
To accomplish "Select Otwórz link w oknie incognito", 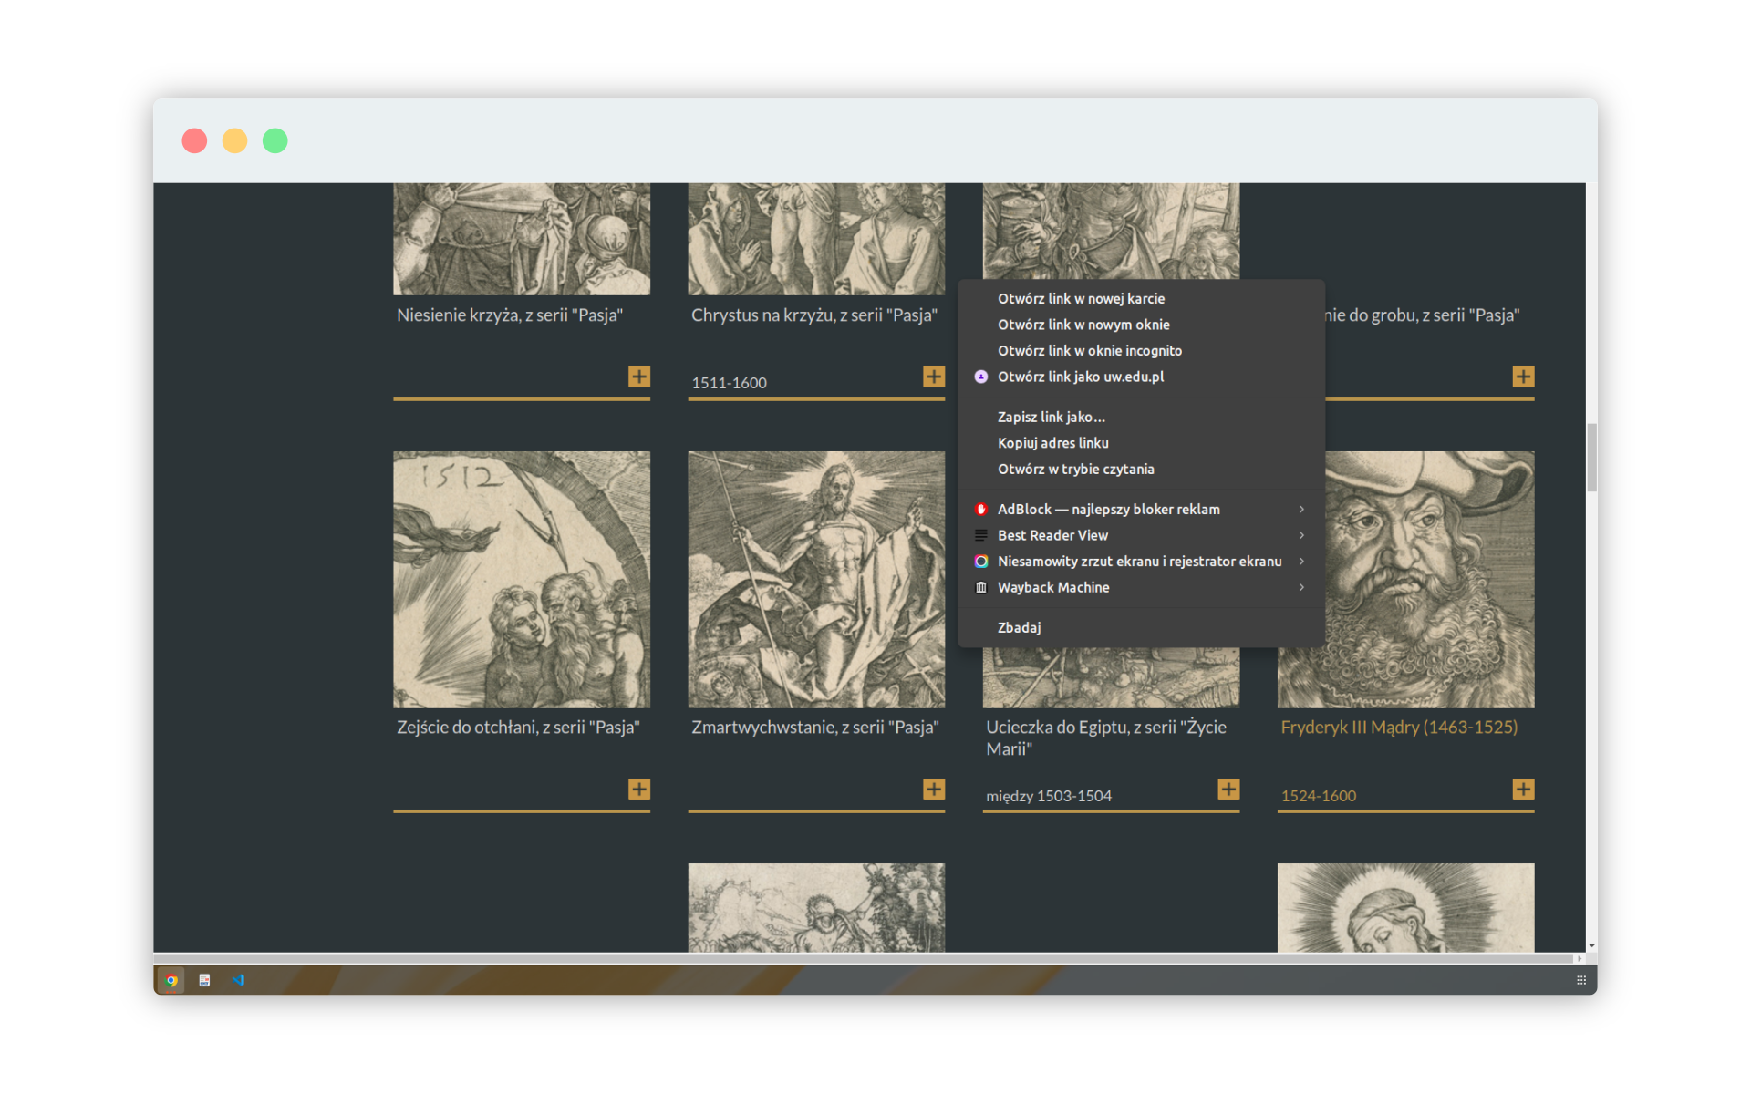I will pyautogui.click(x=1141, y=351).
